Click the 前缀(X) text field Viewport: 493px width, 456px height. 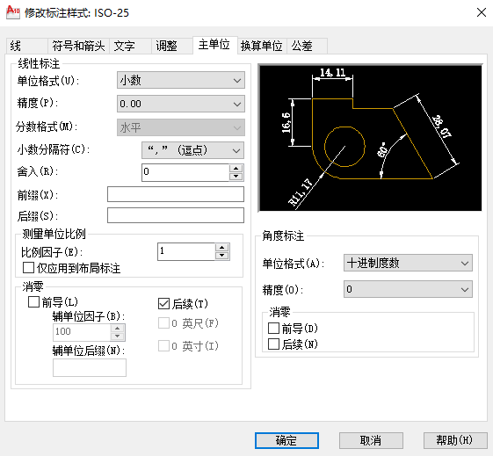coord(176,194)
